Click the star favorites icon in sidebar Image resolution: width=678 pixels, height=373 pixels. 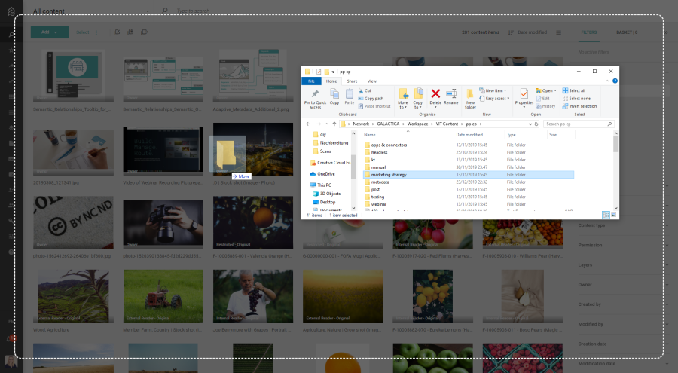click(x=11, y=50)
